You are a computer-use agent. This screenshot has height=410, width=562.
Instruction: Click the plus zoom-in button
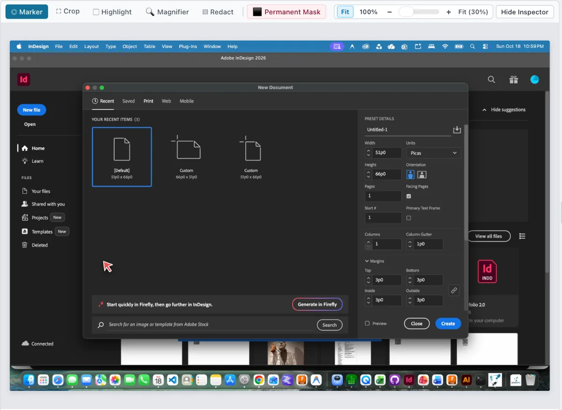click(x=449, y=12)
